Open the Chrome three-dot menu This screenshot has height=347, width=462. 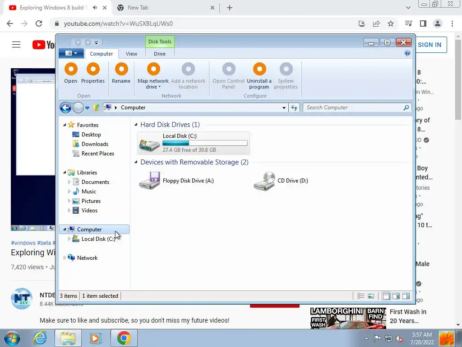pos(452,23)
